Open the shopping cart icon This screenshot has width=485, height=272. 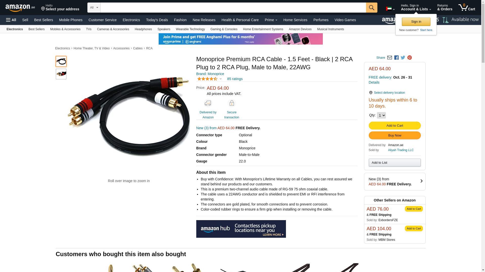467,8
